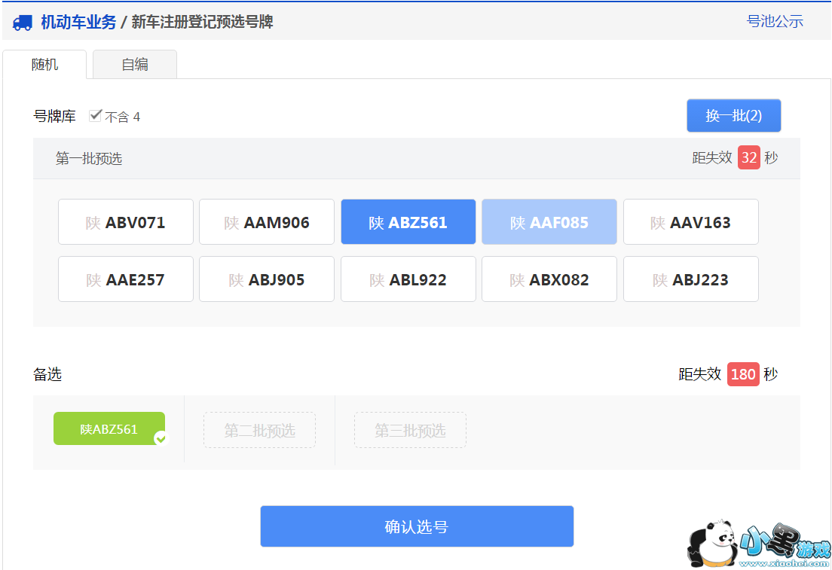Click 新车注册登记预选号牌 breadcrumb text
The width and height of the screenshot is (832, 570).
click(202, 23)
